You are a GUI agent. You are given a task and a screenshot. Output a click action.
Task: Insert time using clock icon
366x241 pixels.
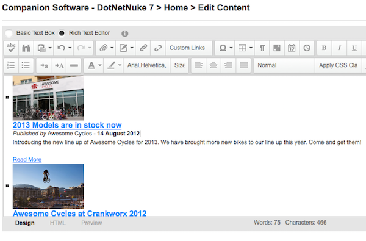click(x=307, y=48)
